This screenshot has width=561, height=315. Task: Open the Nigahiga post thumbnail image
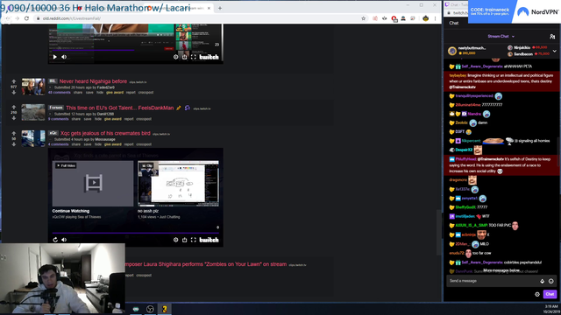33,87
